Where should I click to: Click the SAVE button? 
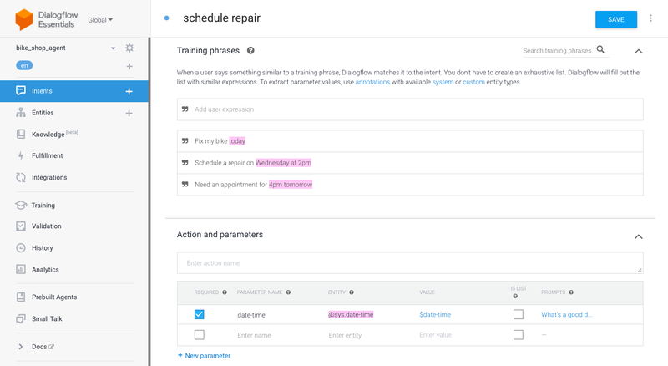(x=615, y=19)
